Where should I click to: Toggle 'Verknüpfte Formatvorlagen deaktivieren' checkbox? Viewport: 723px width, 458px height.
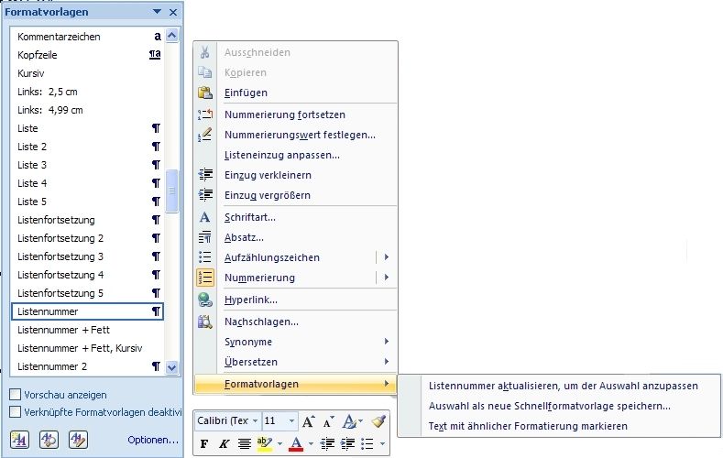15,412
